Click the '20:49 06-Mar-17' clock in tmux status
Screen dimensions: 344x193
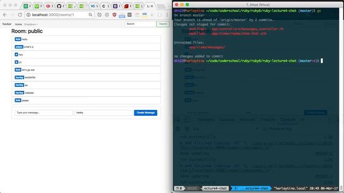pos(324,188)
